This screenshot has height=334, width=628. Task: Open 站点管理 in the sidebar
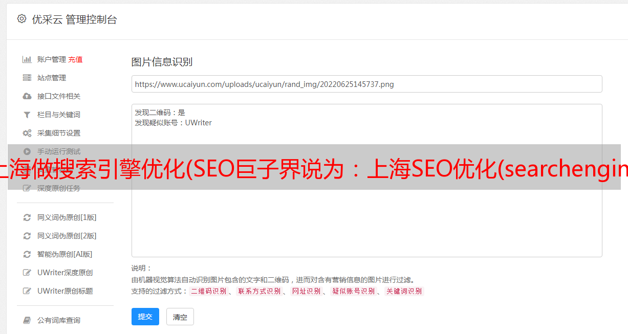[52, 78]
